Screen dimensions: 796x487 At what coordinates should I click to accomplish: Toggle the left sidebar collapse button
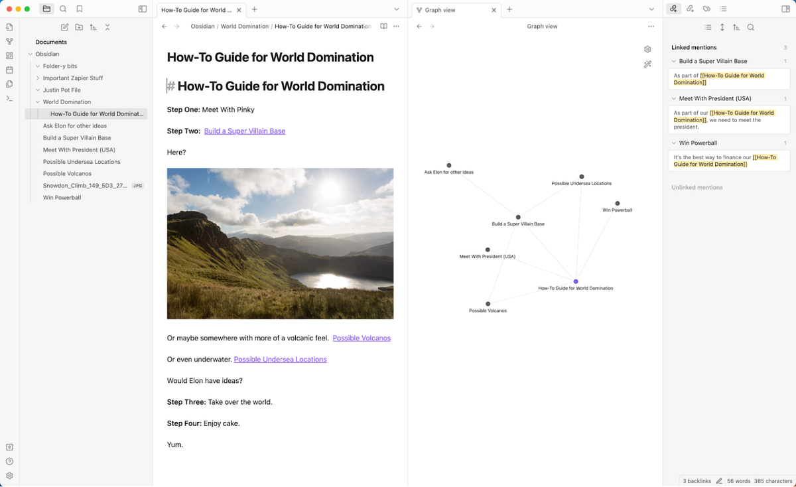click(x=143, y=9)
